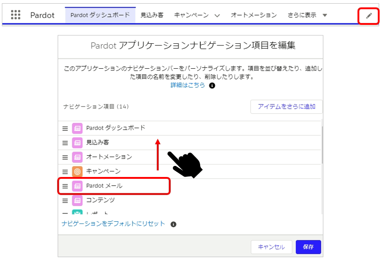Click drag handle for 見込み客 row
Image resolution: width=381 pixels, height=259 pixels.
[x=65, y=143]
